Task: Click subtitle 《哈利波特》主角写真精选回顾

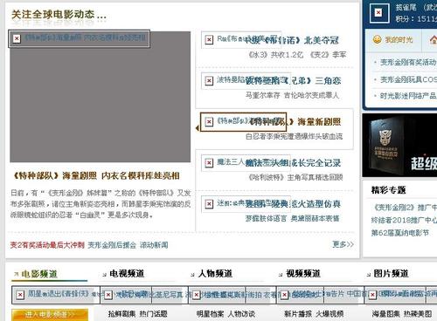Action: click(x=295, y=177)
